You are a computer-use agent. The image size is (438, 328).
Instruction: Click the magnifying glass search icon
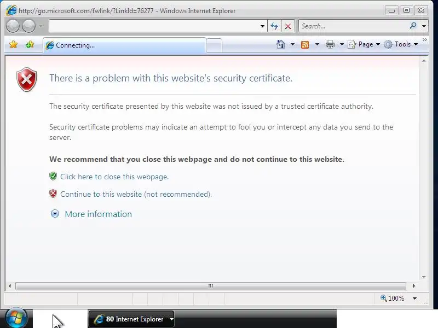click(x=413, y=26)
